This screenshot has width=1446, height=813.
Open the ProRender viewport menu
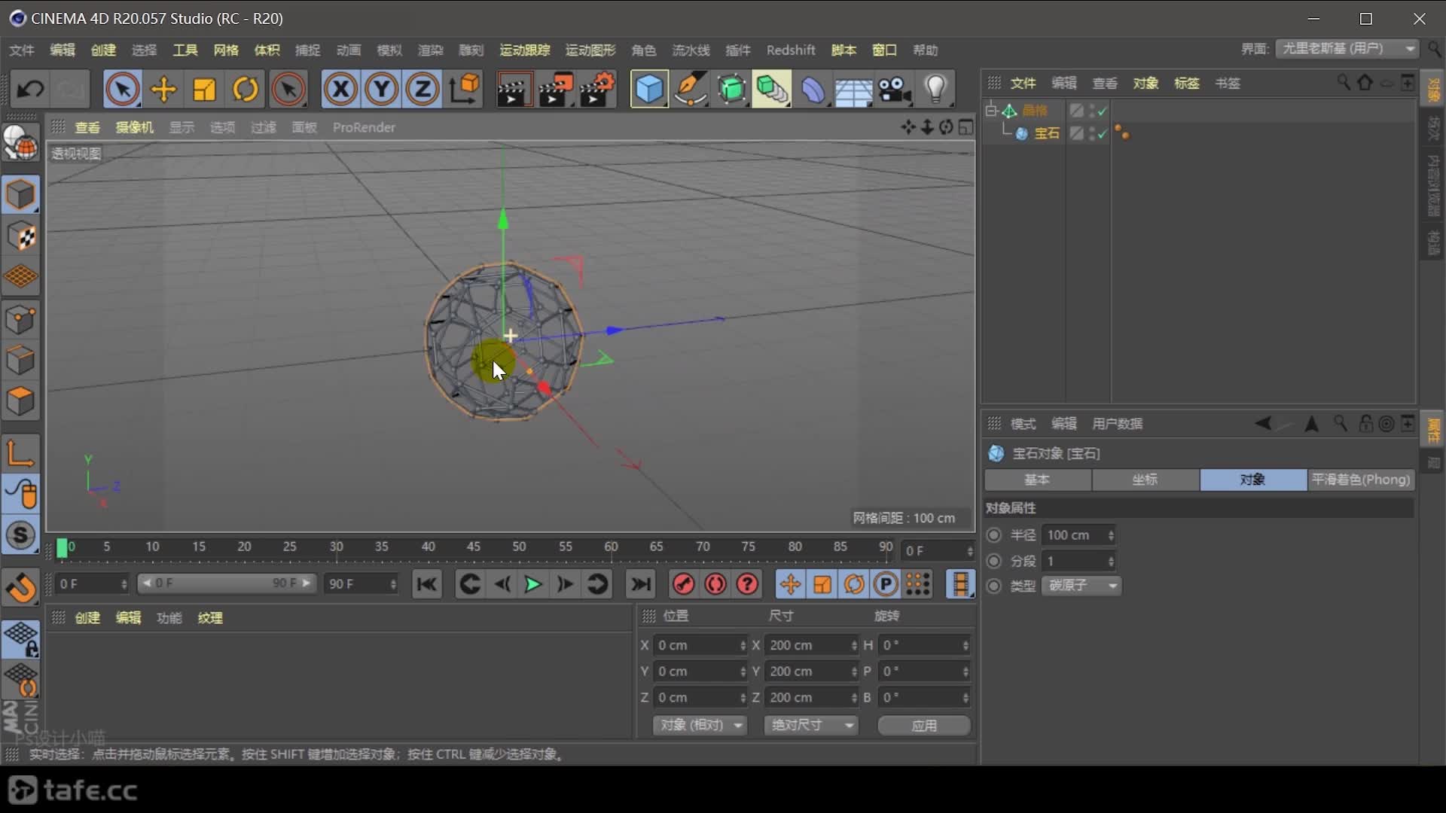click(x=364, y=127)
